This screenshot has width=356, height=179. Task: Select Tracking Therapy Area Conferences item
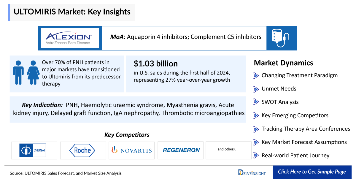click(x=306, y=129)
